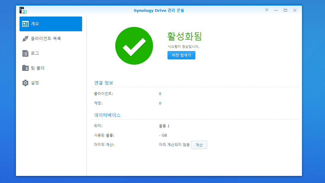Click the large green checkmark status icon
Viewport: 325px width, 183px height.
tap(134, 46)
